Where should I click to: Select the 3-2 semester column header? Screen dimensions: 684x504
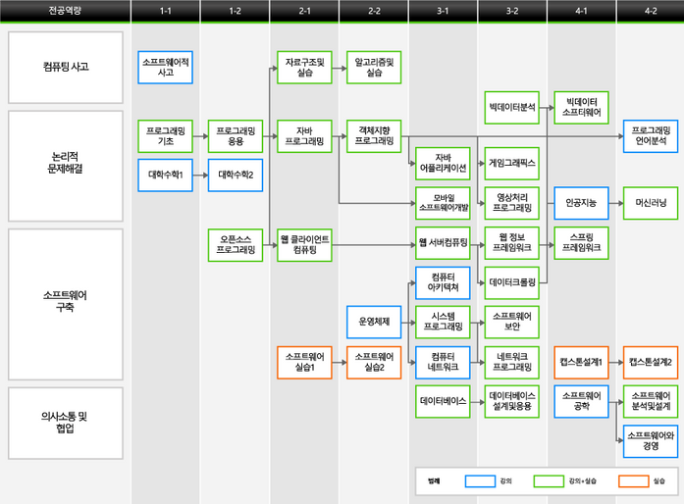click(512, 11)
